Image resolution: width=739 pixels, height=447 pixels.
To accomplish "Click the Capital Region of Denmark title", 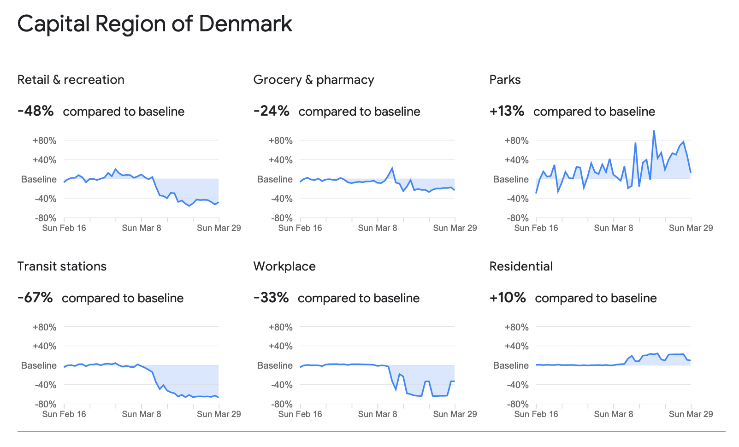I will click(154, 24).
